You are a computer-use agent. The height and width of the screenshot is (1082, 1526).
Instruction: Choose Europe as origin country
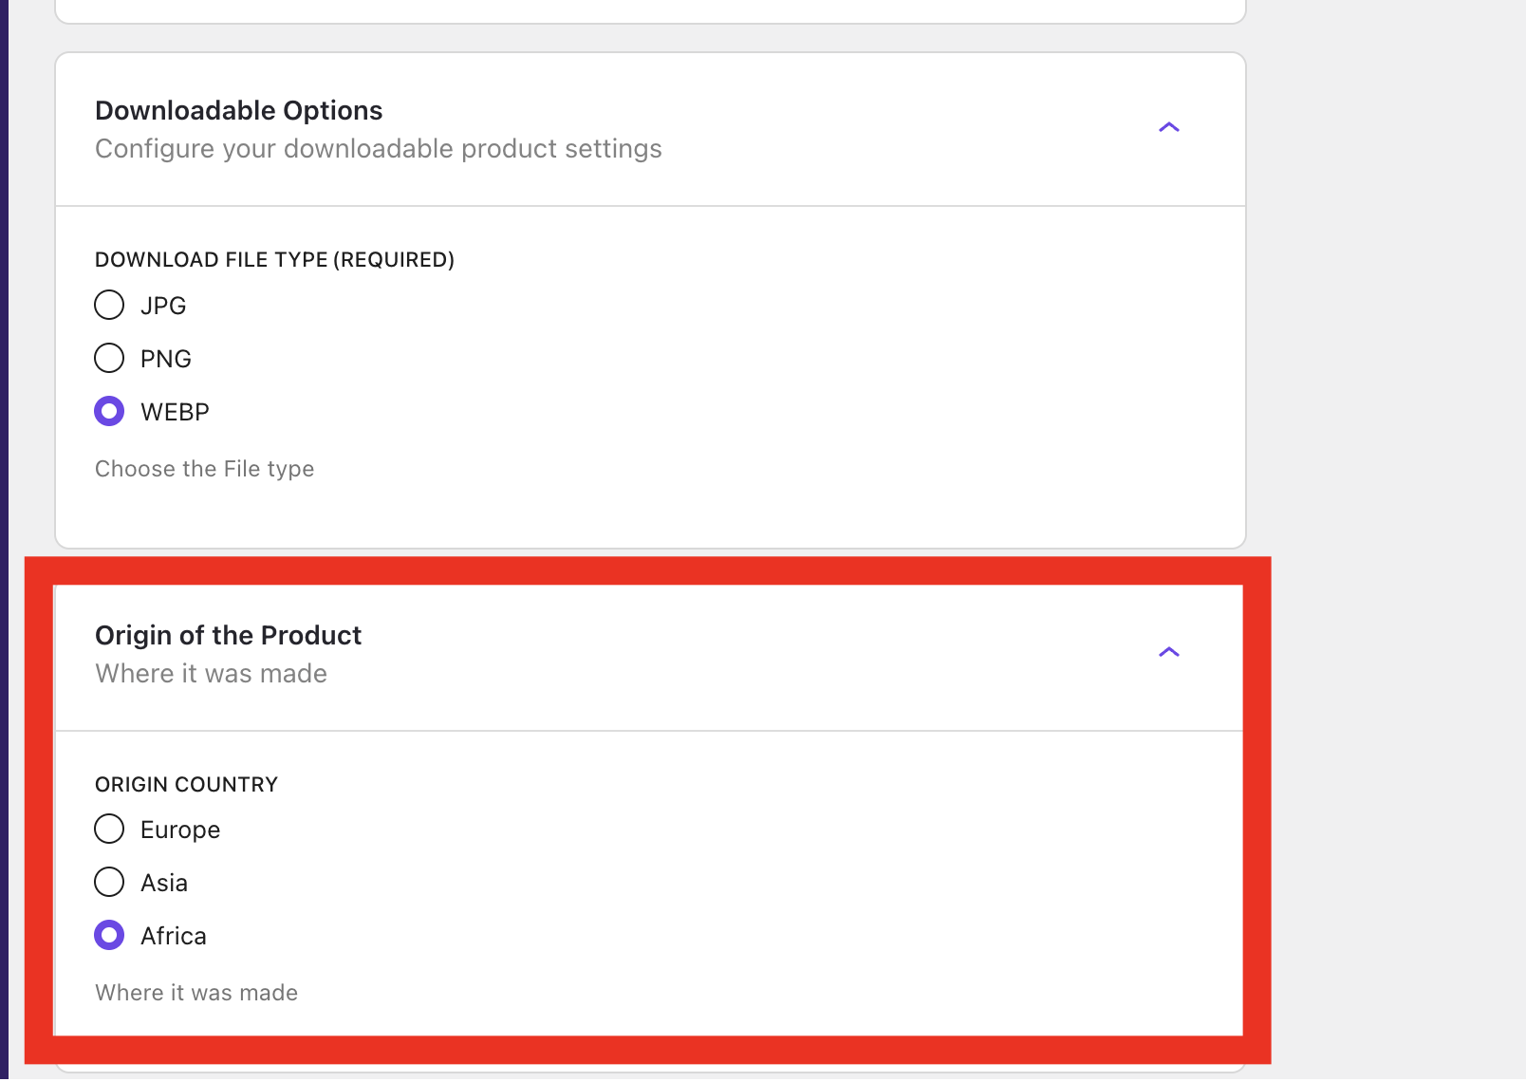(x=109, y=829)
